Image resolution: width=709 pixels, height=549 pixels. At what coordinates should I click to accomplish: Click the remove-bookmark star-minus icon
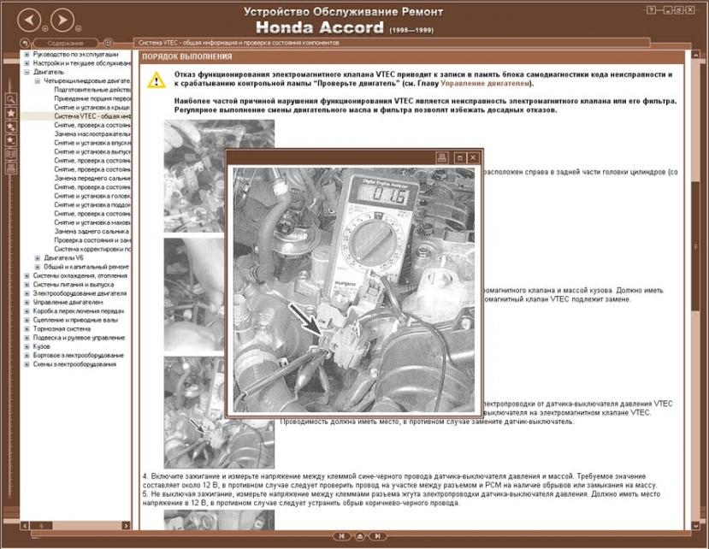[11, 140]
